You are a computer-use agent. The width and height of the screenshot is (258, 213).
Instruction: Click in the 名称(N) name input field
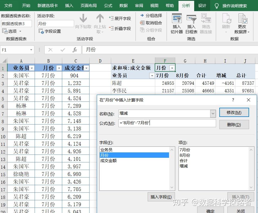pos(164,114)
